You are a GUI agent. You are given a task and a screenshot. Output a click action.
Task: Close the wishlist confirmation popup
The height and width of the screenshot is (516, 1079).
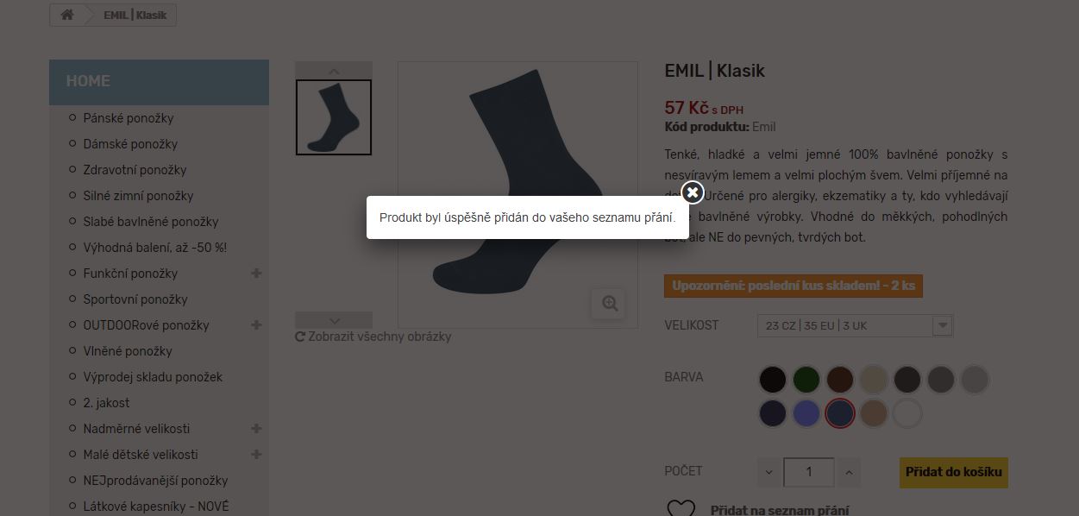click(692, 192)
